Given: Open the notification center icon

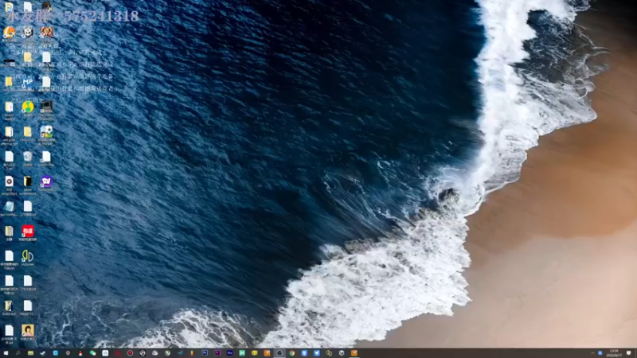Looking at the screenshot, I should click(x=629, y=353).
